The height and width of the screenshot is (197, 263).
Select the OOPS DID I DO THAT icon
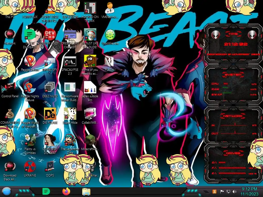(50, 144)
